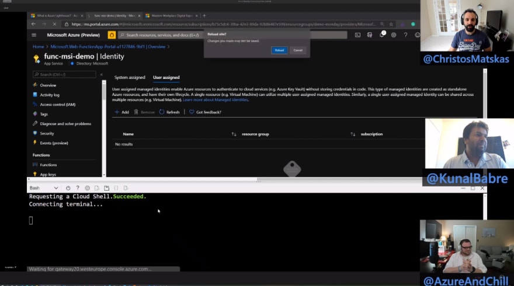Click the portal horizontal scrollbar

tap(224, 179)
